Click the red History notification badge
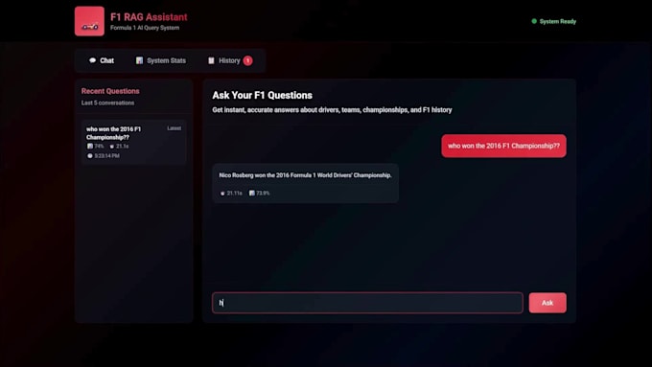652x367 pixels. (247, 60)
